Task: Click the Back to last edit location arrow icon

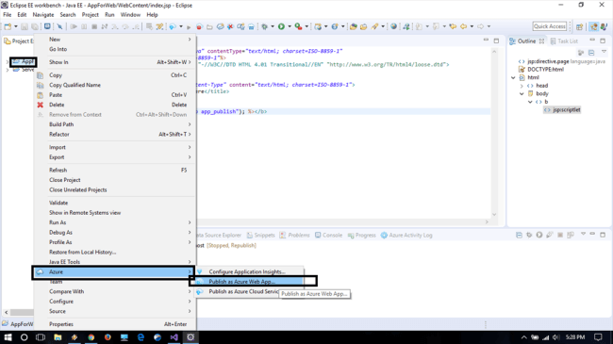Action: 453,26
